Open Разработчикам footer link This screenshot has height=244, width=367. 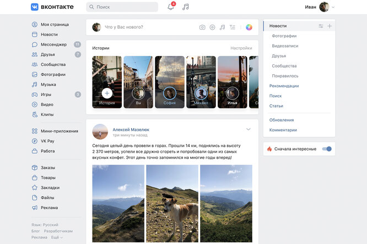[58, 231]
